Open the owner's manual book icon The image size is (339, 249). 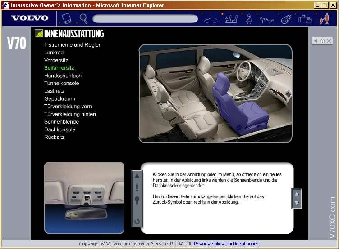pos(67,18)
